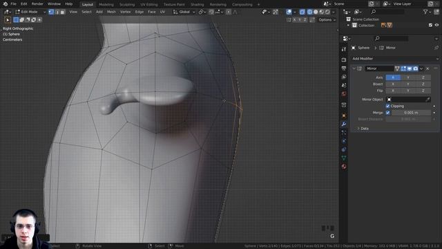Select the Tweak select tool icon
Screen dimensions: 442x249
[8, 20]
